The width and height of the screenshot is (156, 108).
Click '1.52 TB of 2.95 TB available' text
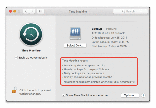[x=108, y=33]
